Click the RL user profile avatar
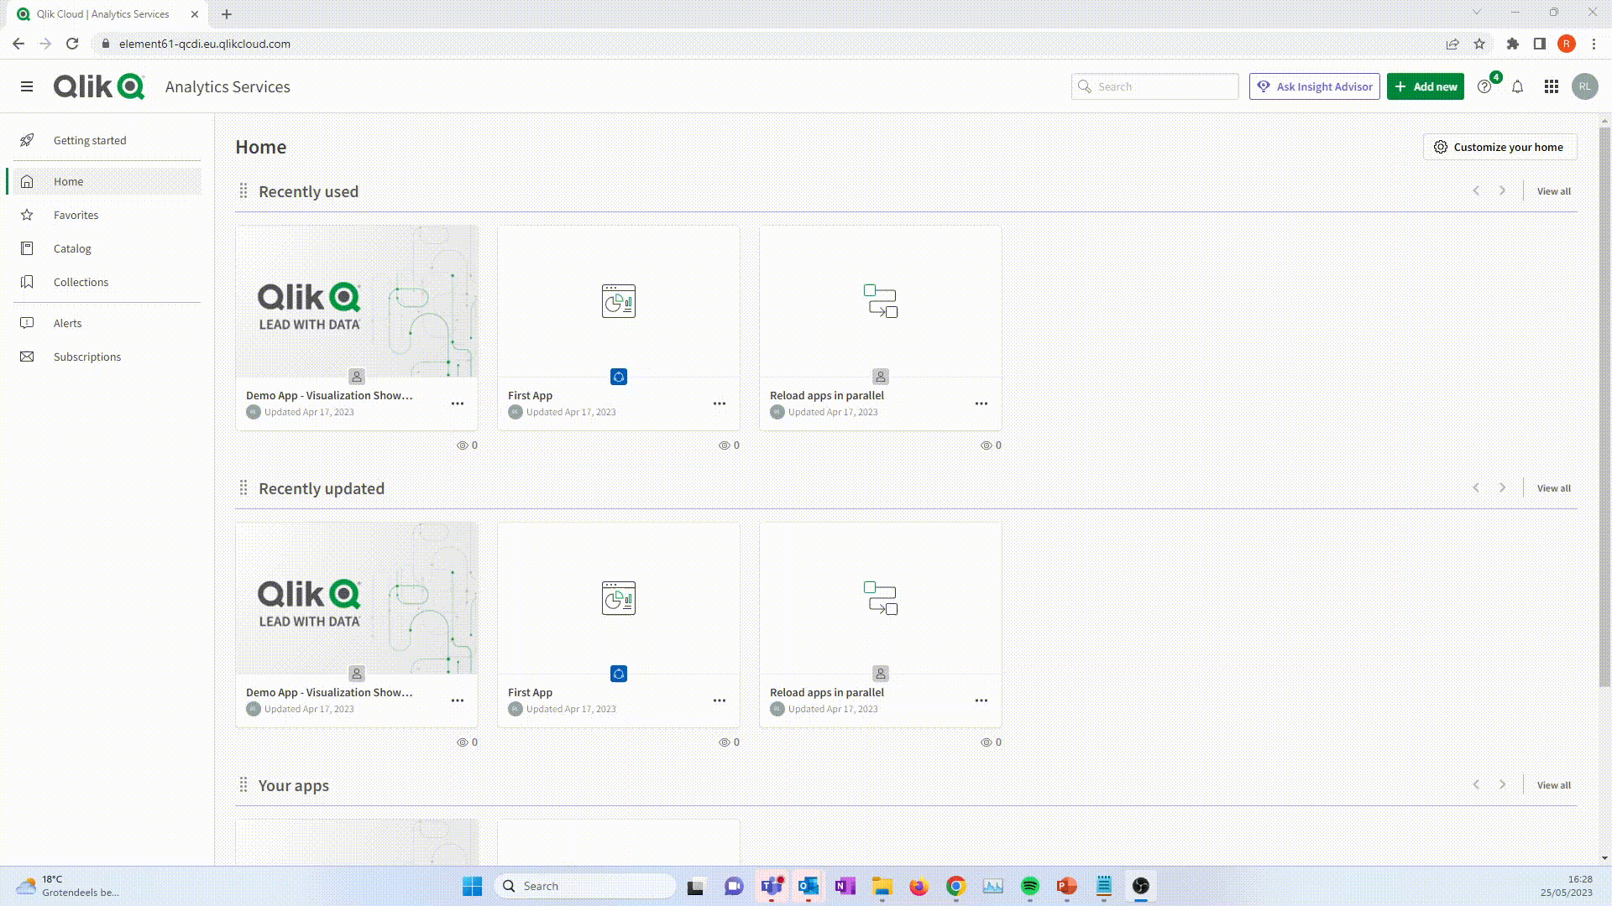 pos(1584,86)
